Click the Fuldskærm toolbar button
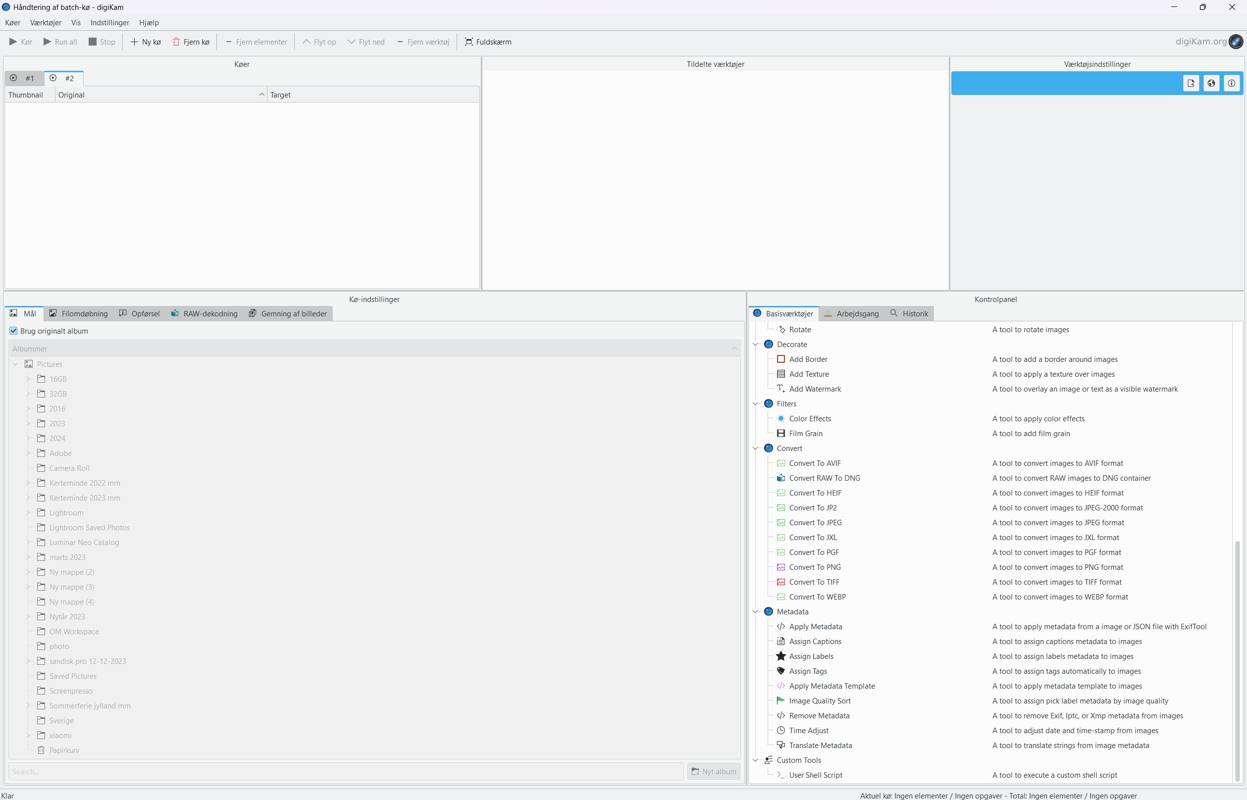Screen dimensions: 1247x800 (487, 42)
